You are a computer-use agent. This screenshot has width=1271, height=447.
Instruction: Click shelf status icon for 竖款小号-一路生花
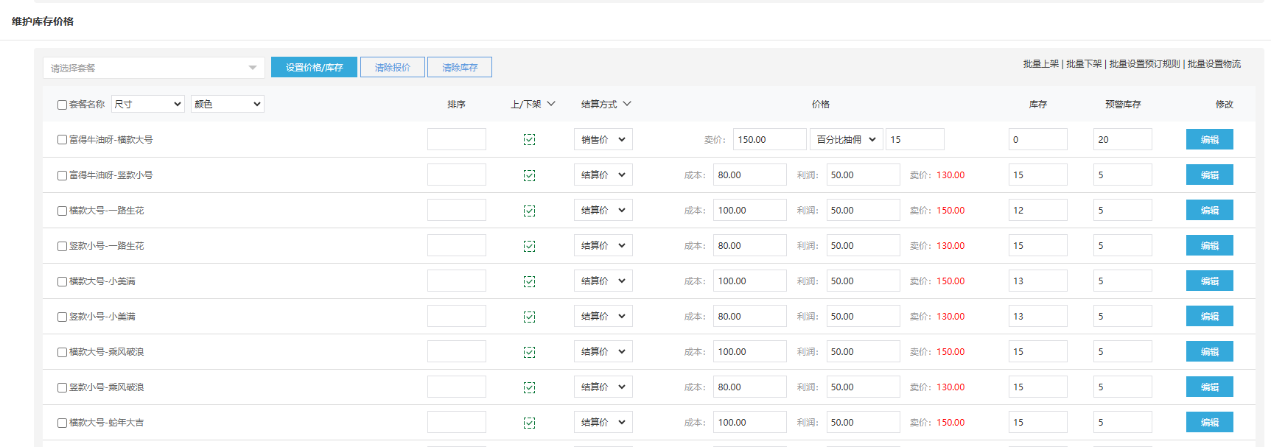529,246
